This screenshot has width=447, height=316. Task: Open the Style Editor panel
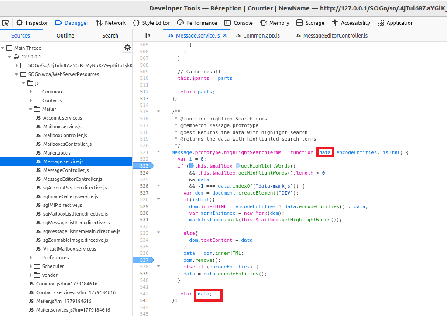click(x=151, y=23)
